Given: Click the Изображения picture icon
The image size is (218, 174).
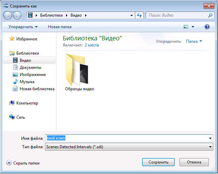Looking at the screenshot, I should 15,75.
